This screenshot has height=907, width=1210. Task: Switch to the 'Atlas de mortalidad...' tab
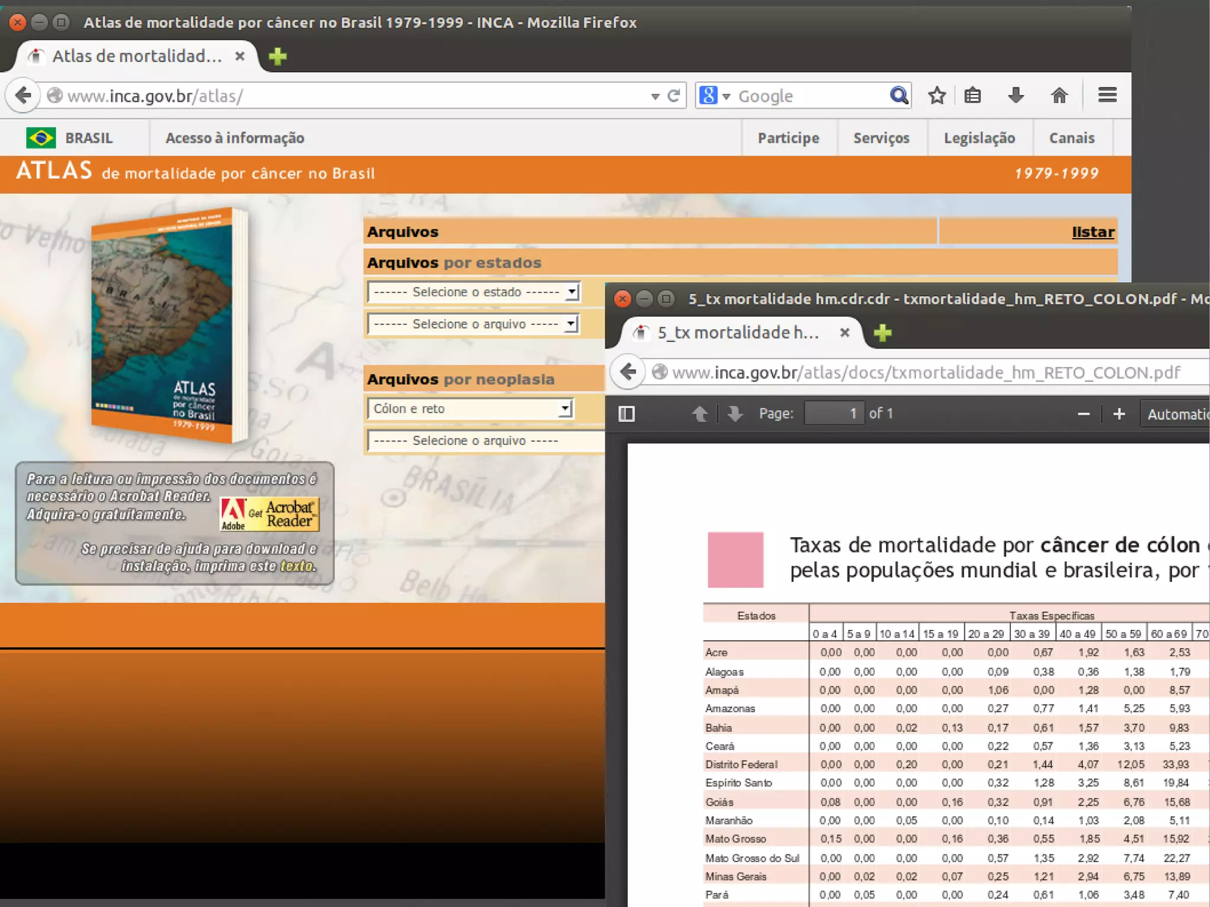pyautogui.click(x=137, y=56)
